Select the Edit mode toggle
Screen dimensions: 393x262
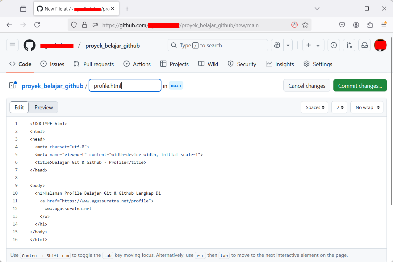click(19, 108)
